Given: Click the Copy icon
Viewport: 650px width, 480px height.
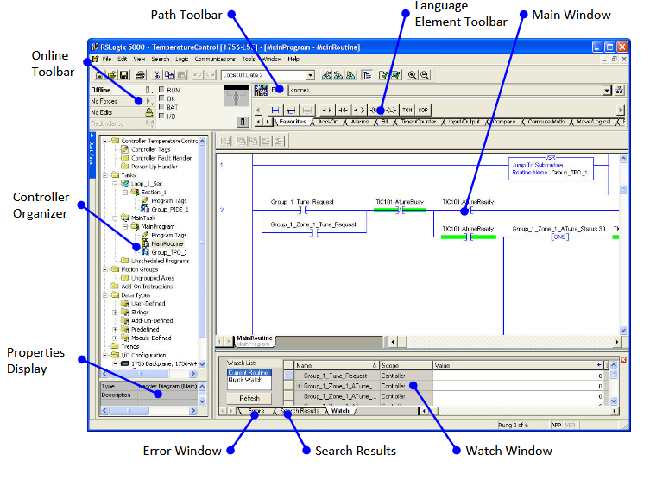Looking at the screenshot, I should [x=169, y=75].
